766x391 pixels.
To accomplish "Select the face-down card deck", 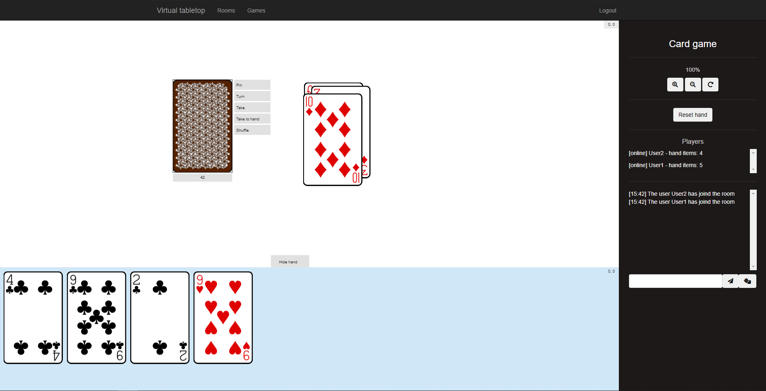I will click(x=202, y=126).
